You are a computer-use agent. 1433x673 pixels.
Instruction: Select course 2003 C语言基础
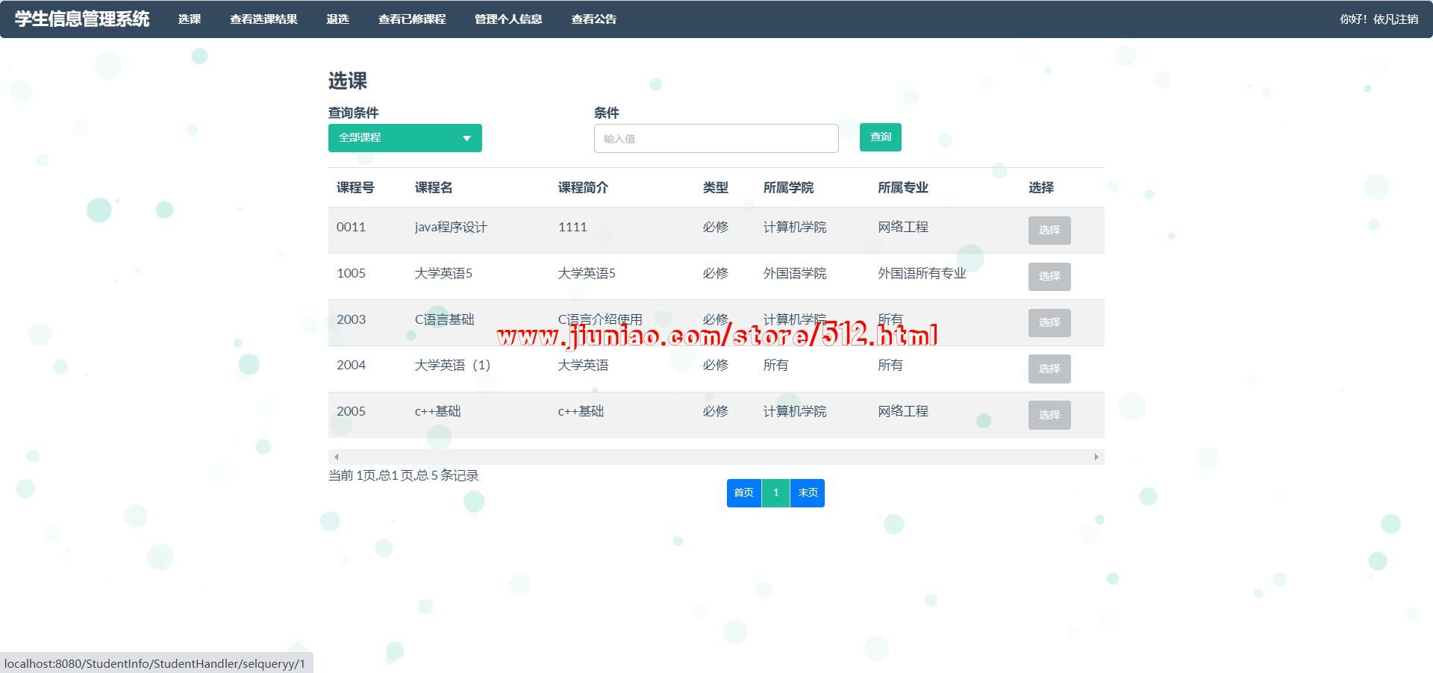coord(1049,322)
